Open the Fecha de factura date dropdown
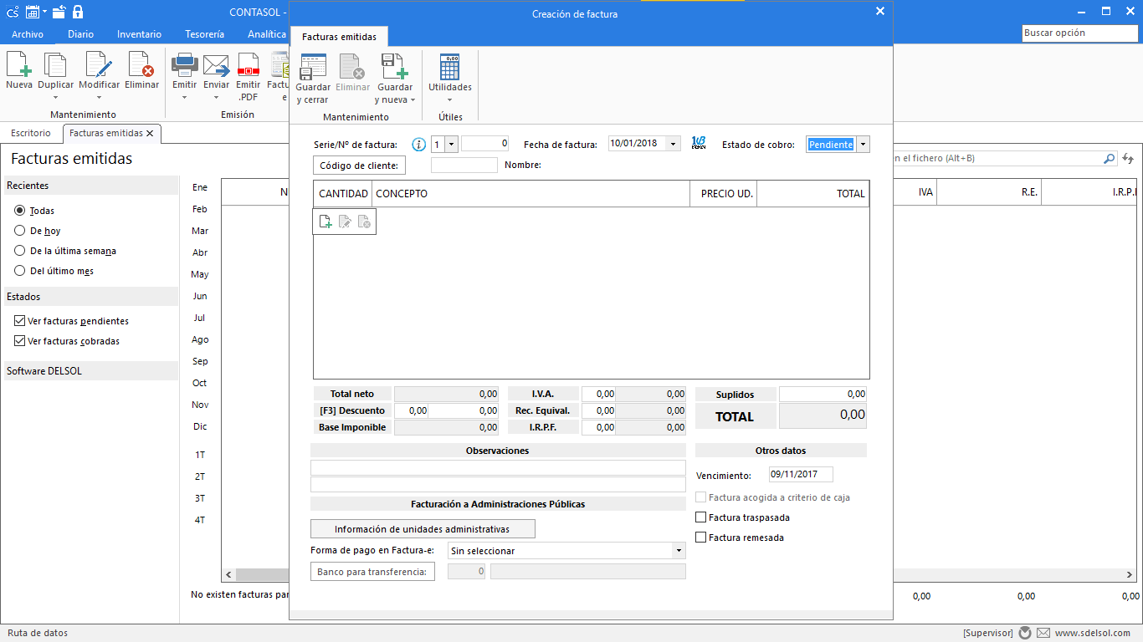Screen dimensions: 1143x642 (674, 144)
